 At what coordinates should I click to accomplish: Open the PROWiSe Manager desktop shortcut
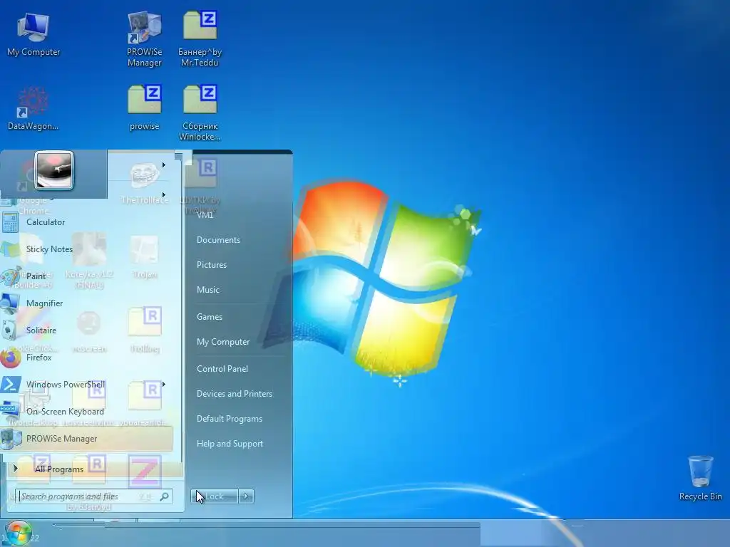(144, 40)
